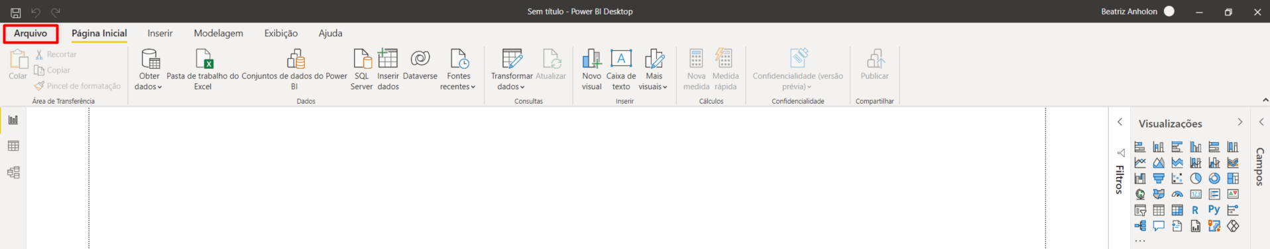Choose the funnel chart visual
The width and height of the screenshot is (1270, 249).
click(x=1159, y=178)
